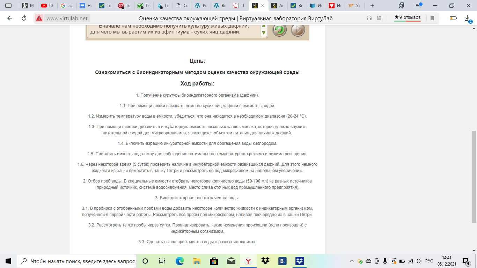Go back using the browser back arrow
The image size is (477, 268).
point(9,18)
